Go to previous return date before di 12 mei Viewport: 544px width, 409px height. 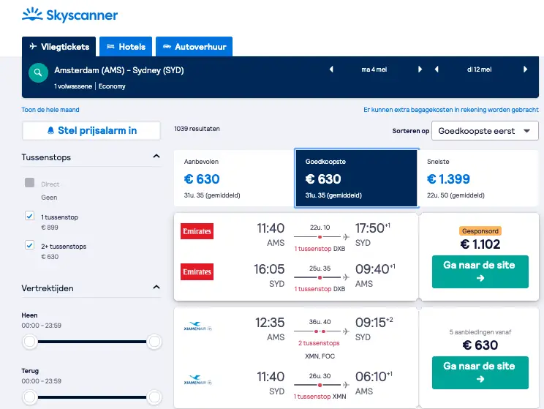437,69
